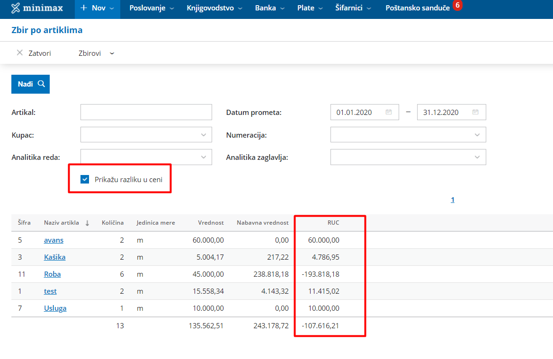Open the Usluga article link
The height and width of the screenshot is (359, 553).
point(55,308)
